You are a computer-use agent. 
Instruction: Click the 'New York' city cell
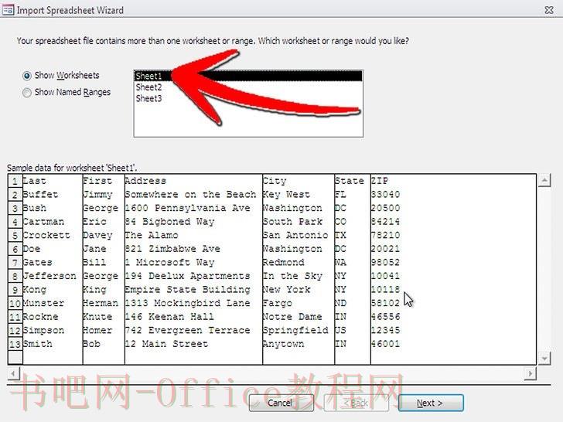click(299, 290)
